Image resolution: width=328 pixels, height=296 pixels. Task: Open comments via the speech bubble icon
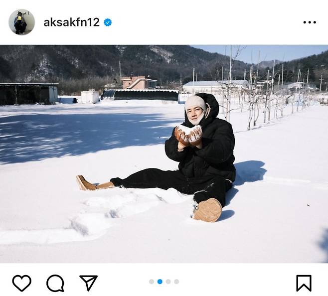(55, 283)
